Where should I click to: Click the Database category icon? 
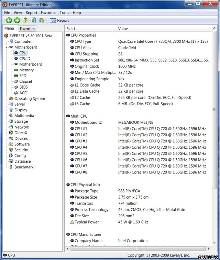(11, 161)
